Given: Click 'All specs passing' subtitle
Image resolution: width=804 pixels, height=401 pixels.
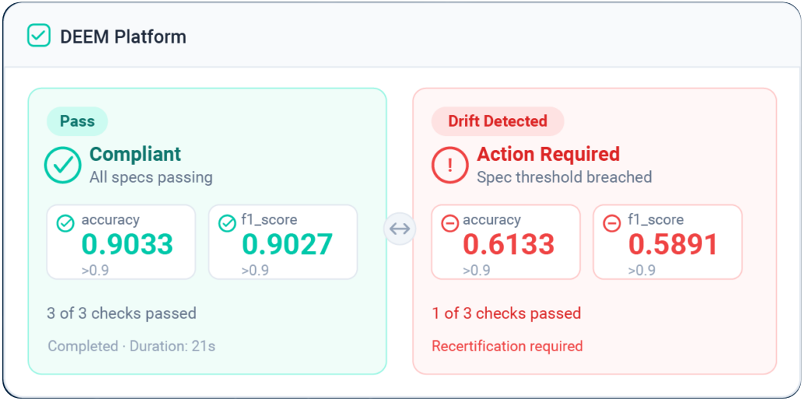Looking at the screenshot, I should (x=152, y=177).
